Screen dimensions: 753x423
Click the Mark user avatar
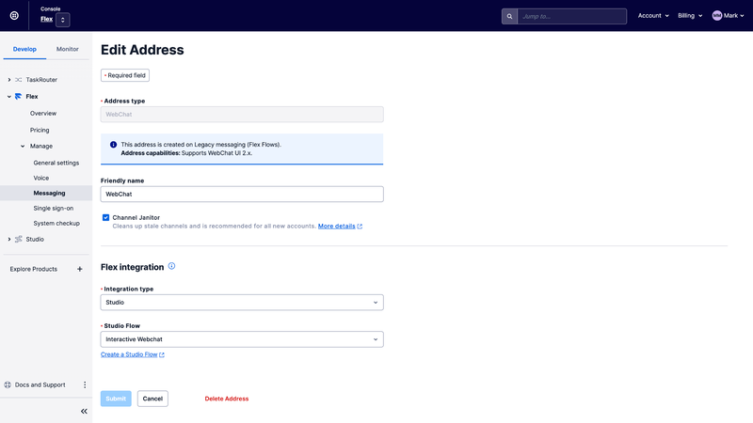click(717, 16)
